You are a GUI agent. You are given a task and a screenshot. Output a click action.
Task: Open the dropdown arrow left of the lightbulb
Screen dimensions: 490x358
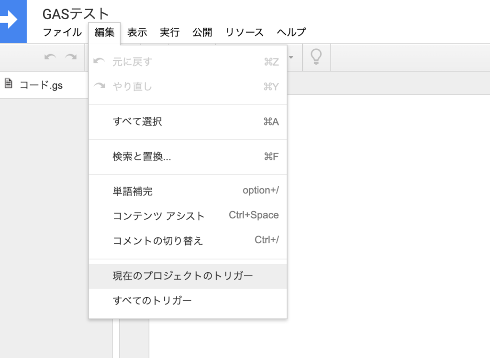291,57
